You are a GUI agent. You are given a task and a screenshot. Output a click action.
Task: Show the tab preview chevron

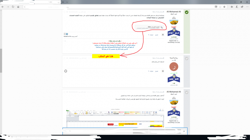coord(67,2)
